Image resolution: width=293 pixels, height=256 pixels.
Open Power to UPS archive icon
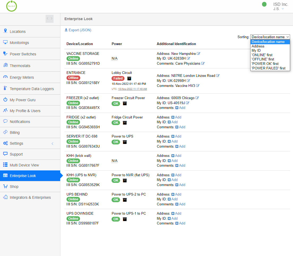click(125, 142)
